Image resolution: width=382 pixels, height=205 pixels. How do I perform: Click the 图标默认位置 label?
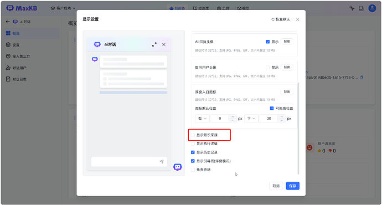tap(205, 108)
